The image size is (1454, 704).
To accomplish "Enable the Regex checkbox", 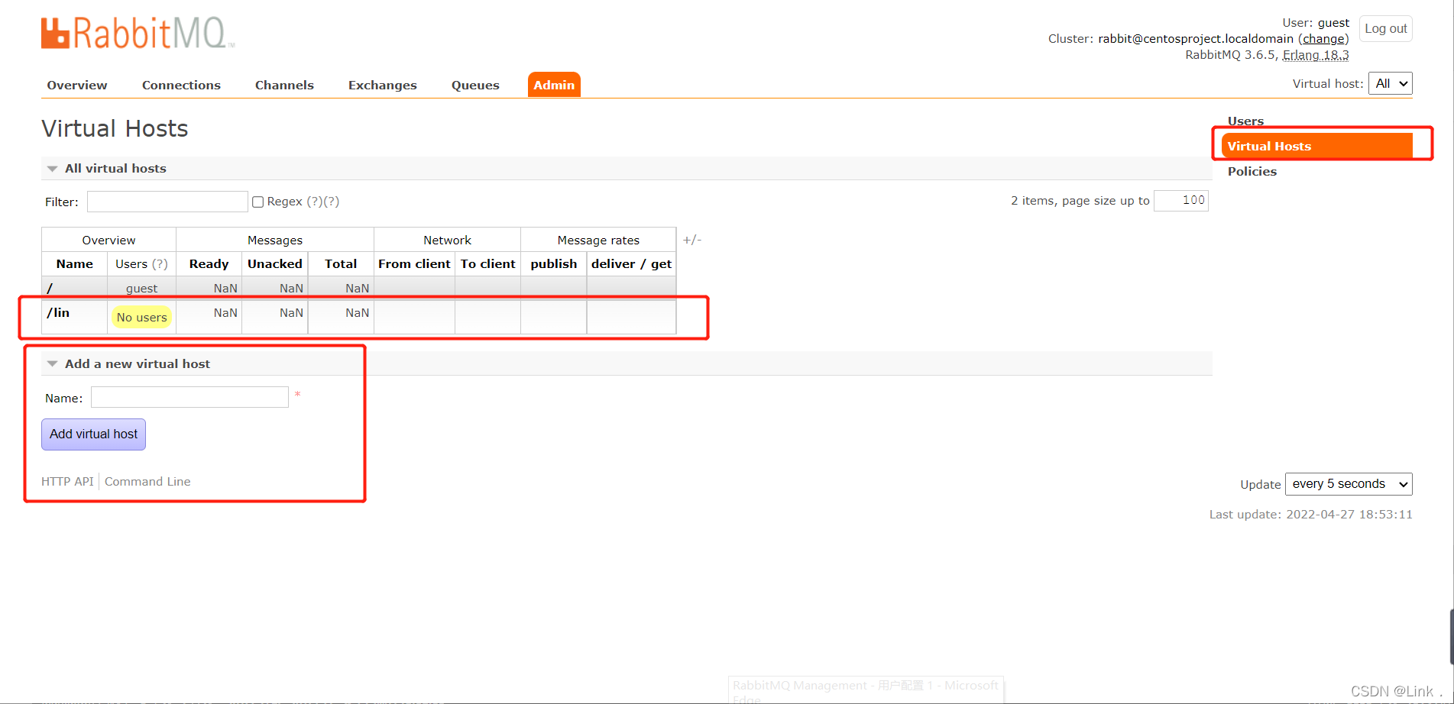I will tap(258, 202).
